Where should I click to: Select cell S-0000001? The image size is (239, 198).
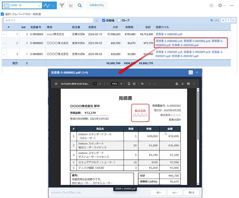pos(36,54)
